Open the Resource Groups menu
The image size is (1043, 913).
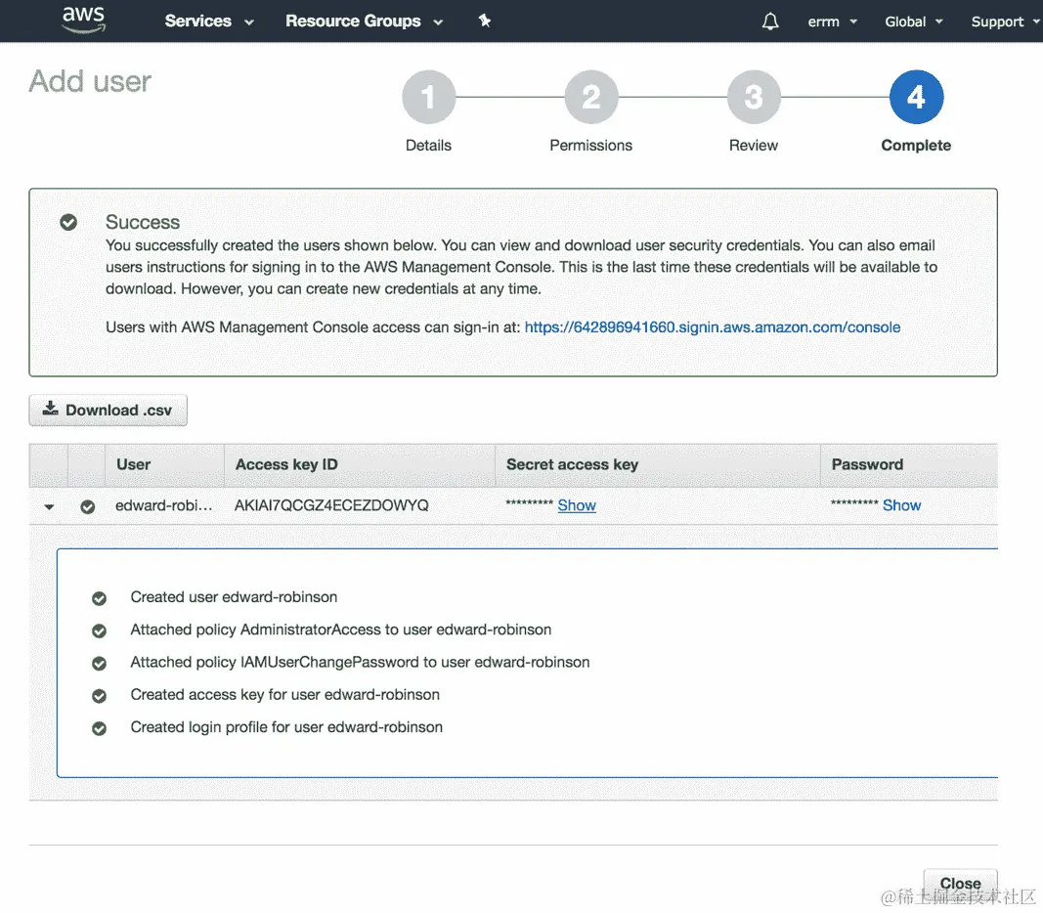tap(364, 22)
